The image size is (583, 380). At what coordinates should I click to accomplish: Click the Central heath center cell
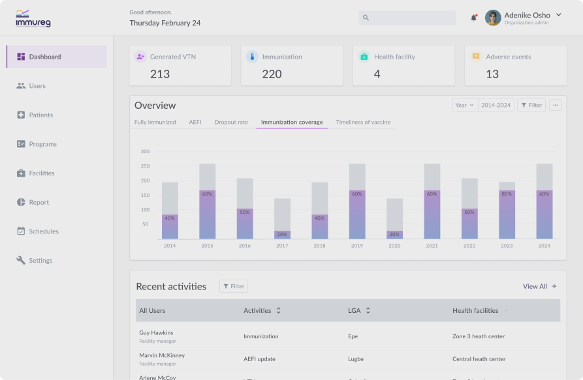479,359
